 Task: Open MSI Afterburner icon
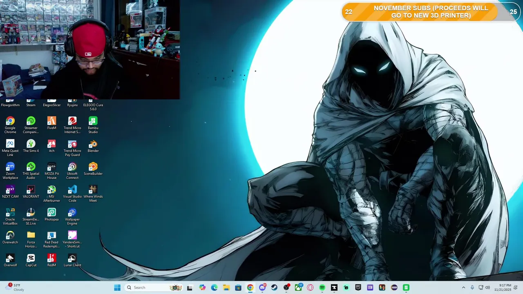(51, 194)
